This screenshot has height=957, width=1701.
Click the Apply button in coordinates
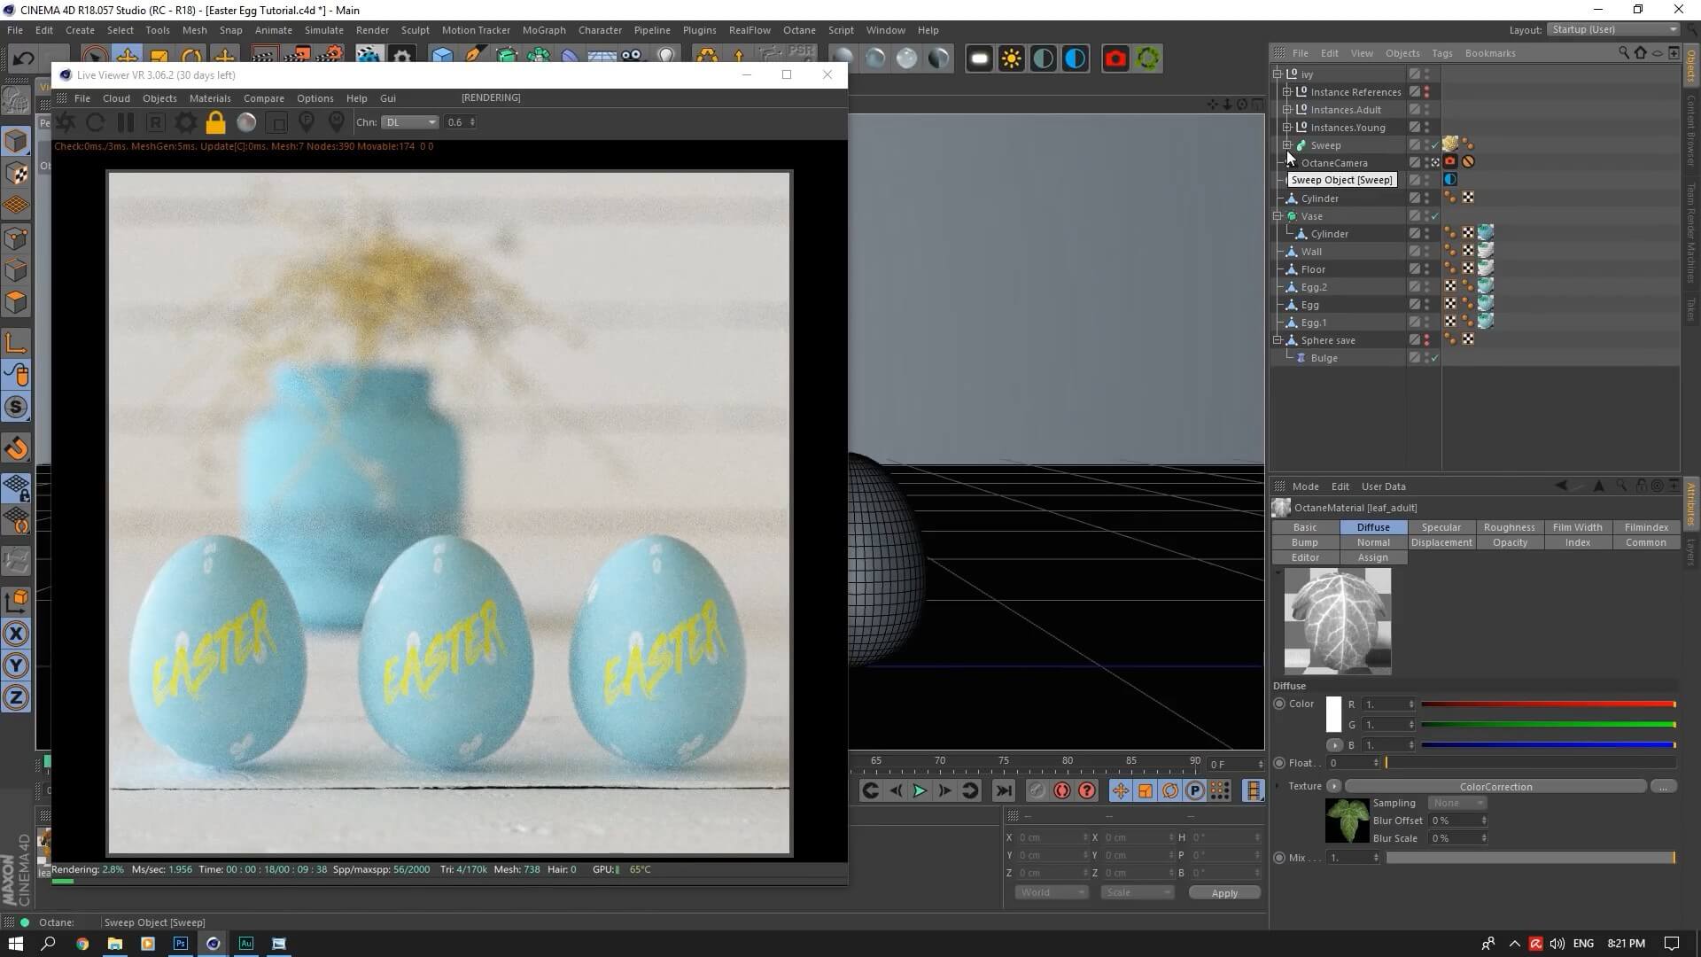pos(1224,893)
